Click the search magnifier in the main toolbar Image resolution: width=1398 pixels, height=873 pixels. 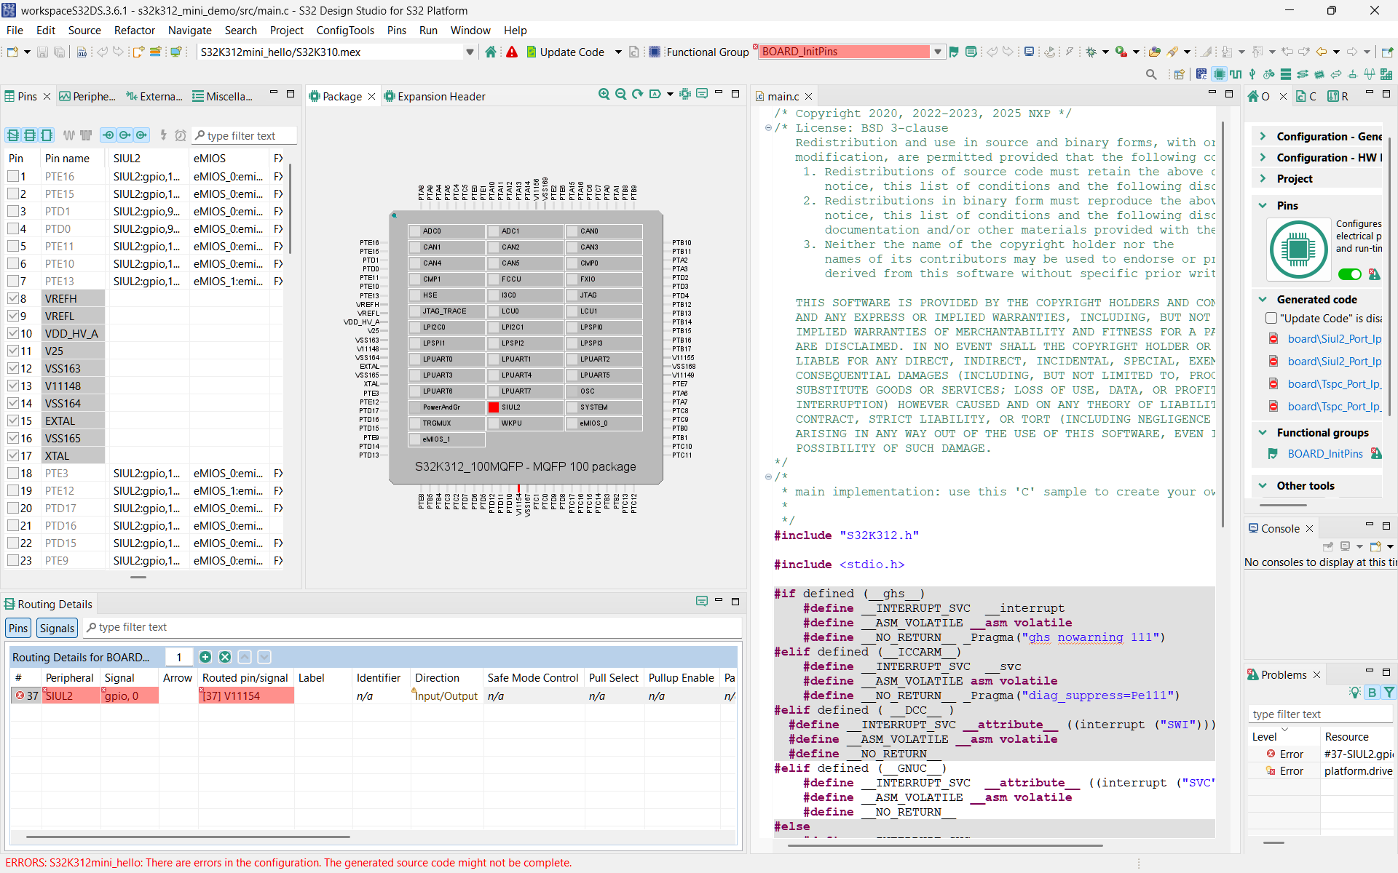(1151, 74)
